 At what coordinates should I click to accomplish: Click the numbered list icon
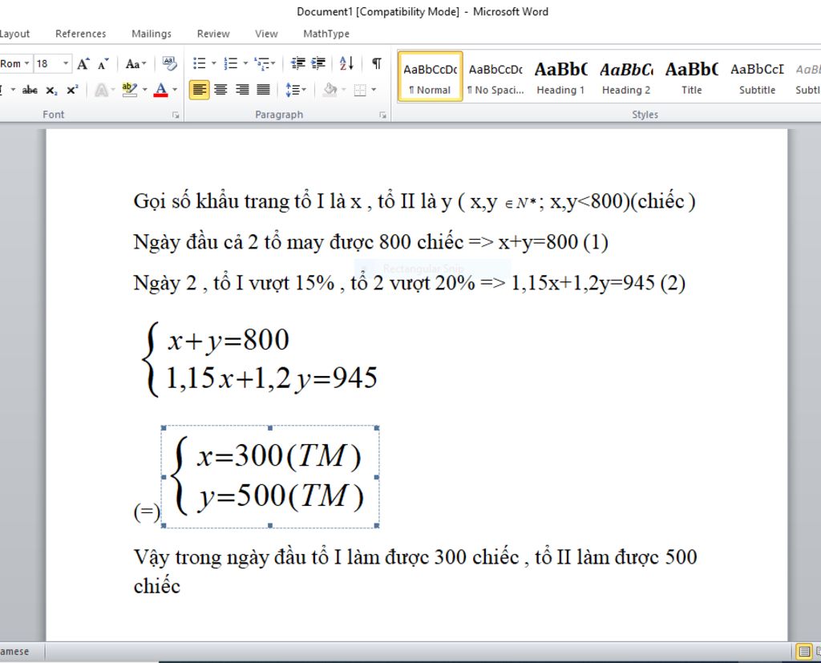pos(230,63)
